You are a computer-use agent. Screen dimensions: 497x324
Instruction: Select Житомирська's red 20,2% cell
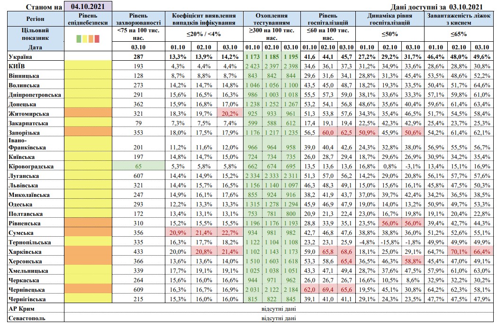[x=229, y=113]
